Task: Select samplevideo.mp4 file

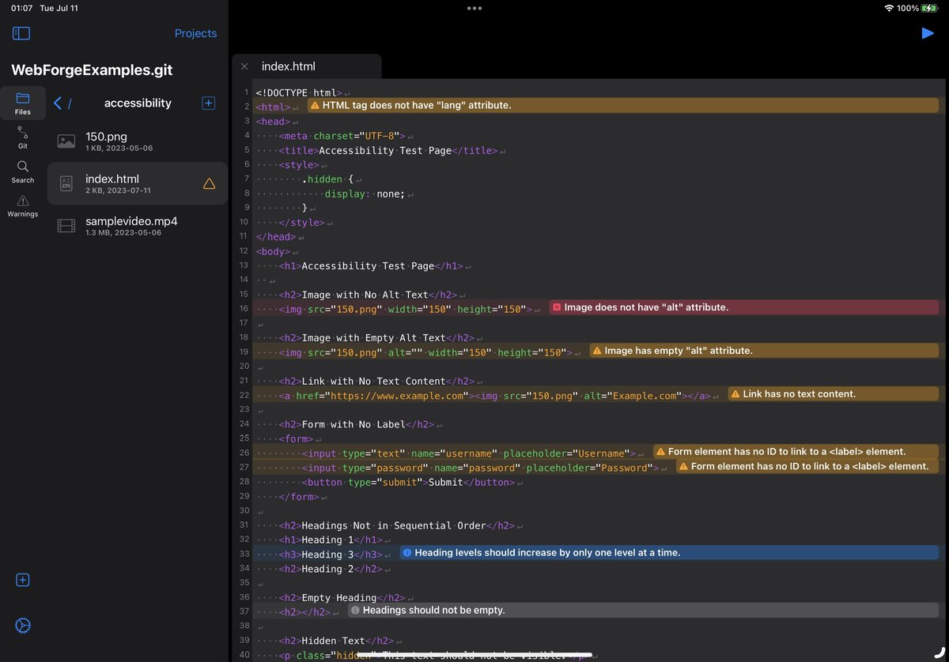Action: [138, 226]
